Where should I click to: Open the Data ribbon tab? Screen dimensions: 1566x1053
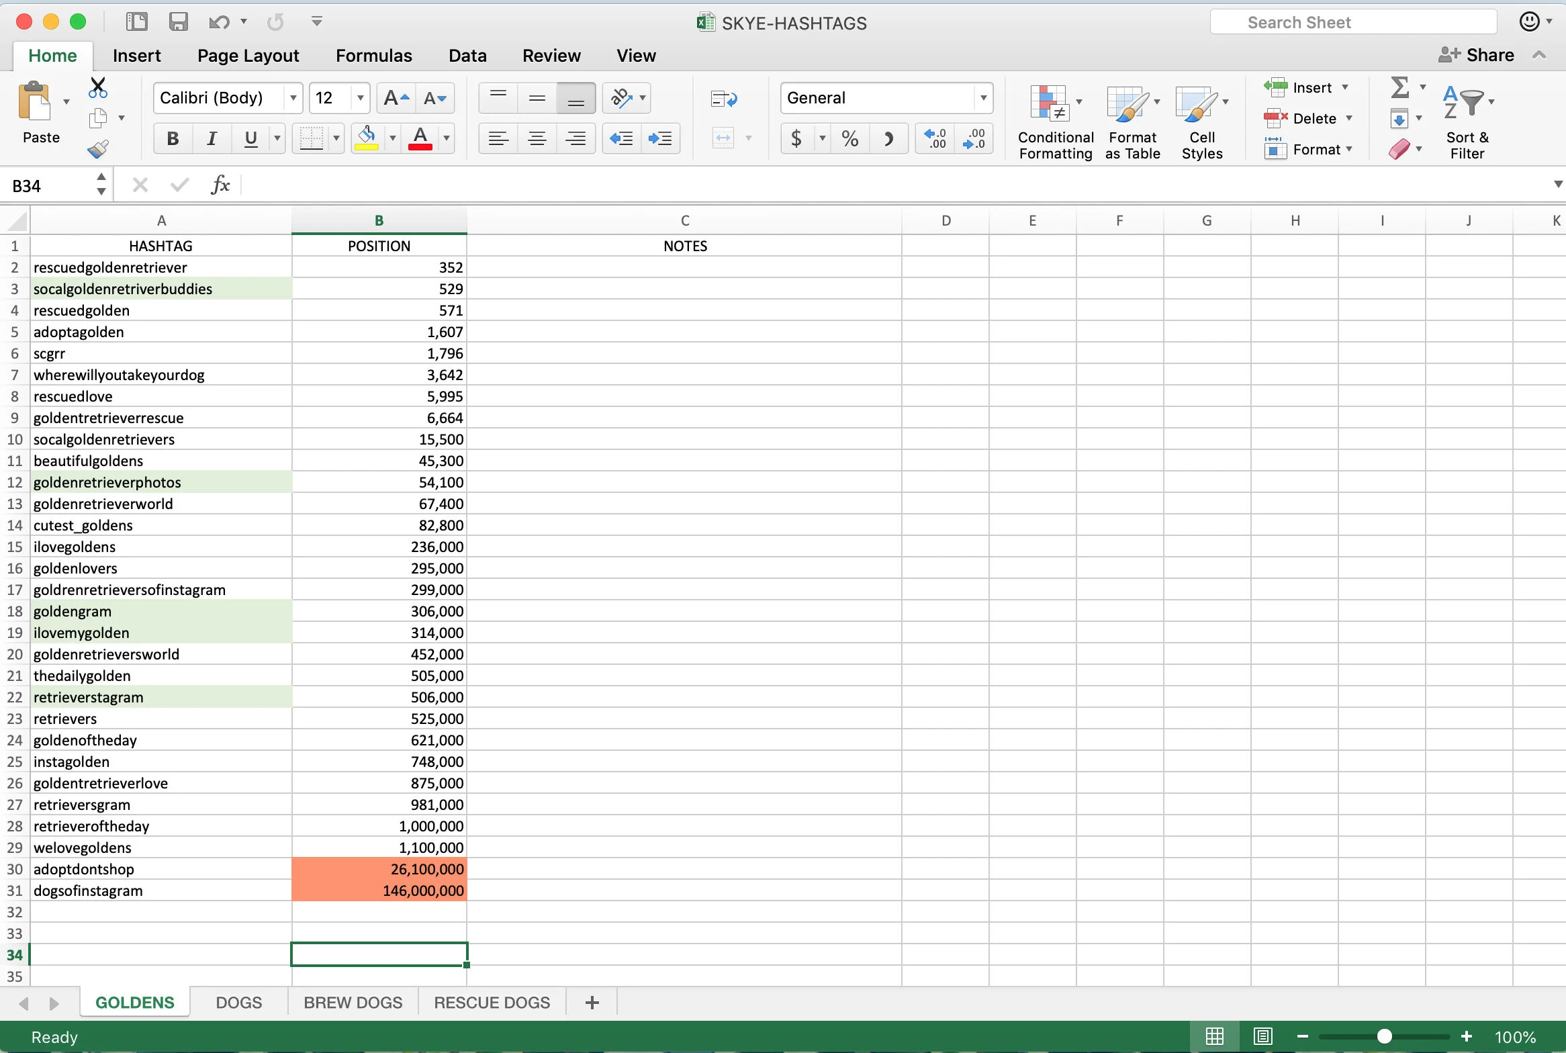coord(467,55)
